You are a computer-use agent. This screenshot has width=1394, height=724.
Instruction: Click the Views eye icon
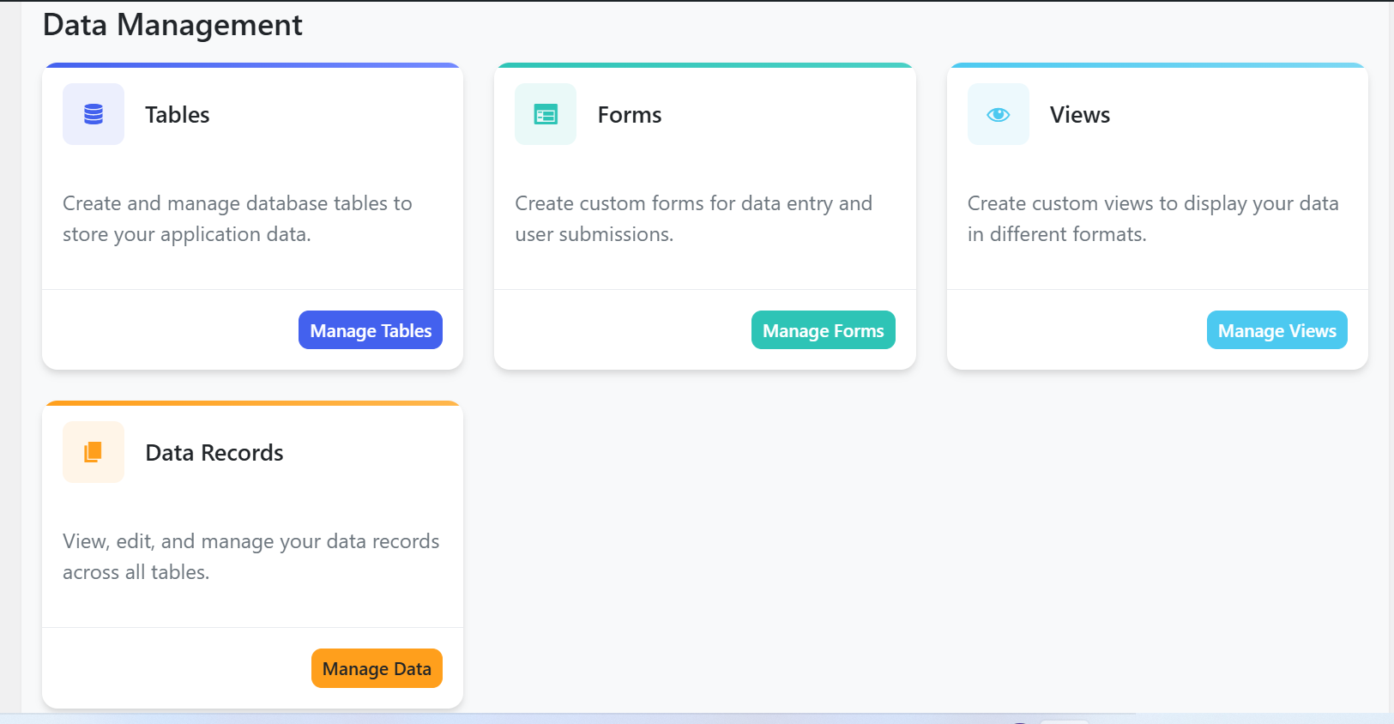point(999,114)
